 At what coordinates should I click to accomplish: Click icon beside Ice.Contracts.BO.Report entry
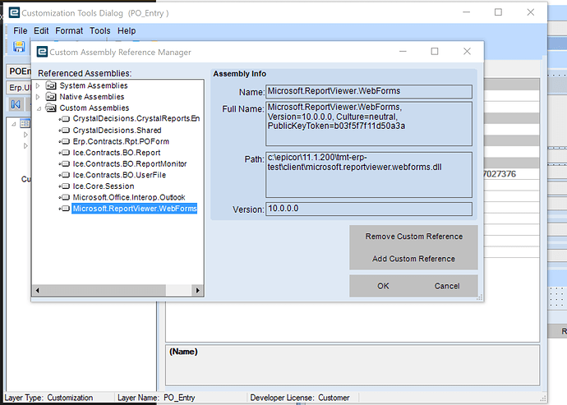coord(65,153)
